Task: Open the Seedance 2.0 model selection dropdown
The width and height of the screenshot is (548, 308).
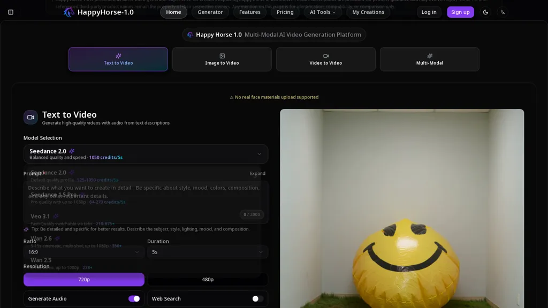Action: (x=146, y=154)
